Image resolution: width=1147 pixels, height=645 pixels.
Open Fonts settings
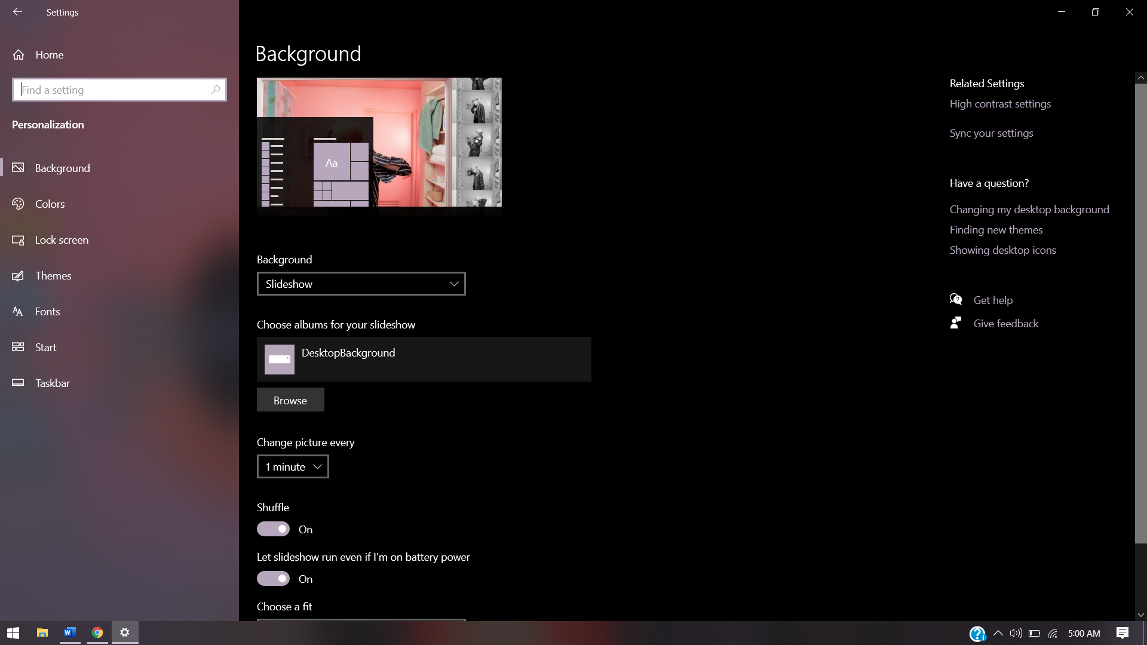[x=47, y=311]
